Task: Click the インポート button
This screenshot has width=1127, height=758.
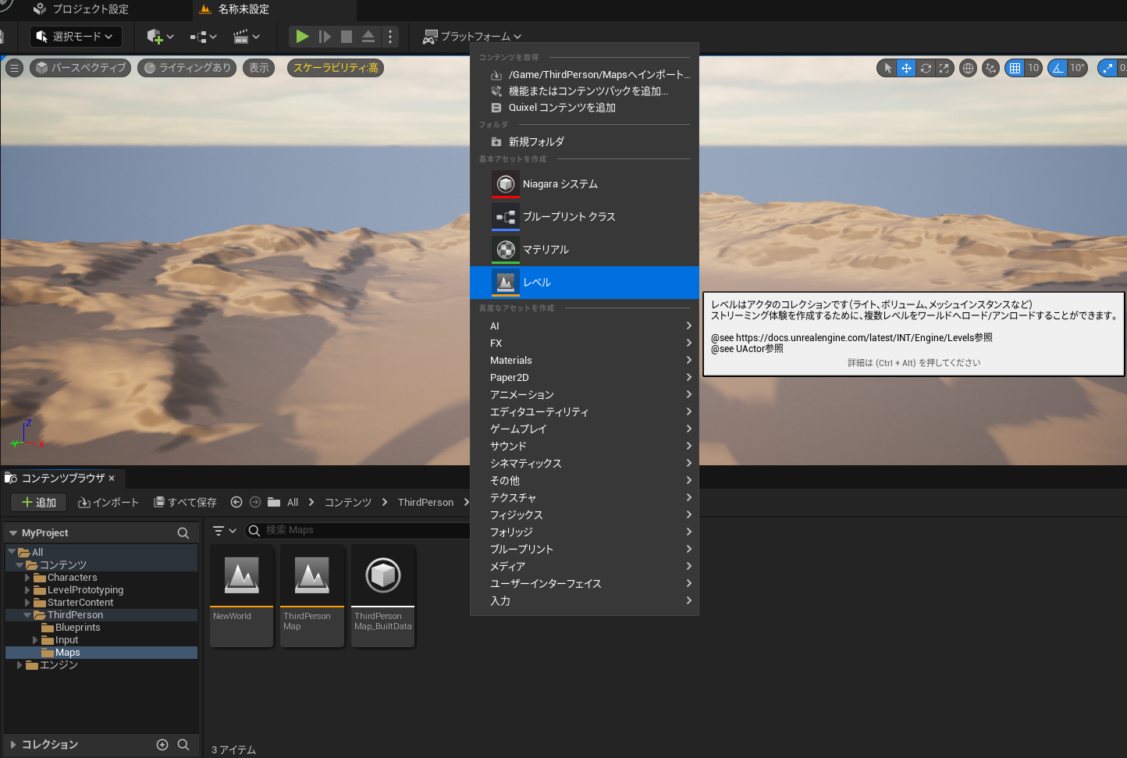Action: (108, 503)
